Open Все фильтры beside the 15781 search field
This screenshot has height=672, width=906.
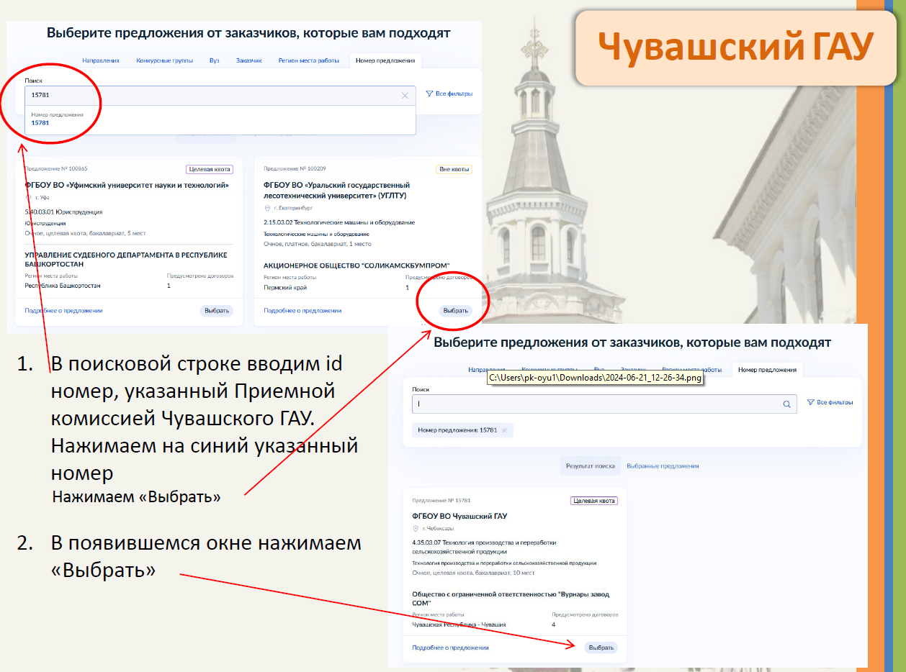449,94
